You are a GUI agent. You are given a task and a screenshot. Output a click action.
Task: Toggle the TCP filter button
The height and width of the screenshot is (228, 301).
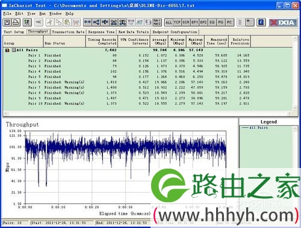coord(177,22)
